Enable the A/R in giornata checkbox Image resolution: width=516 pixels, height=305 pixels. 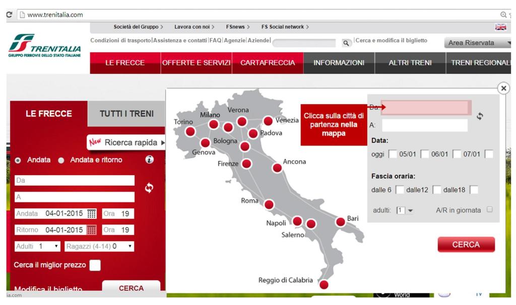[x=490, y=210]
